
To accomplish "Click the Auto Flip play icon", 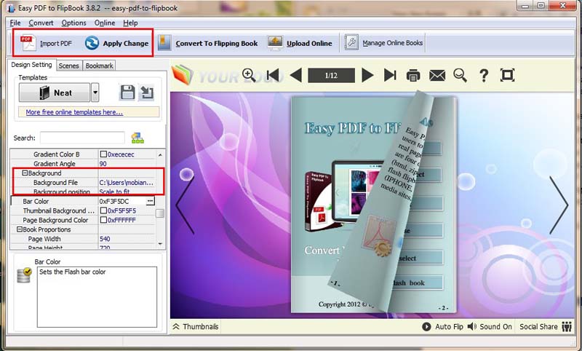I will 426,326.
